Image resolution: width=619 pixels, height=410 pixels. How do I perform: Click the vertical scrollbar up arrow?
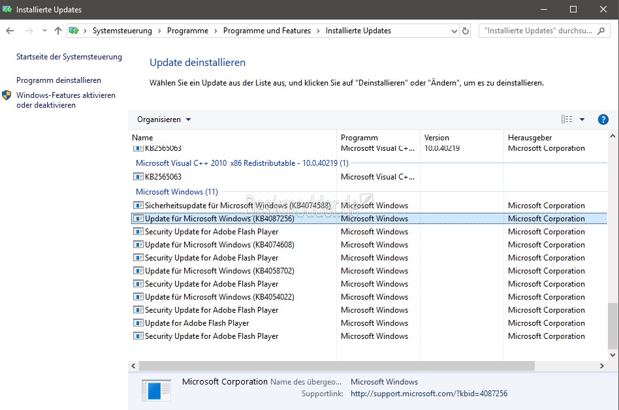[x=612, y=136]
